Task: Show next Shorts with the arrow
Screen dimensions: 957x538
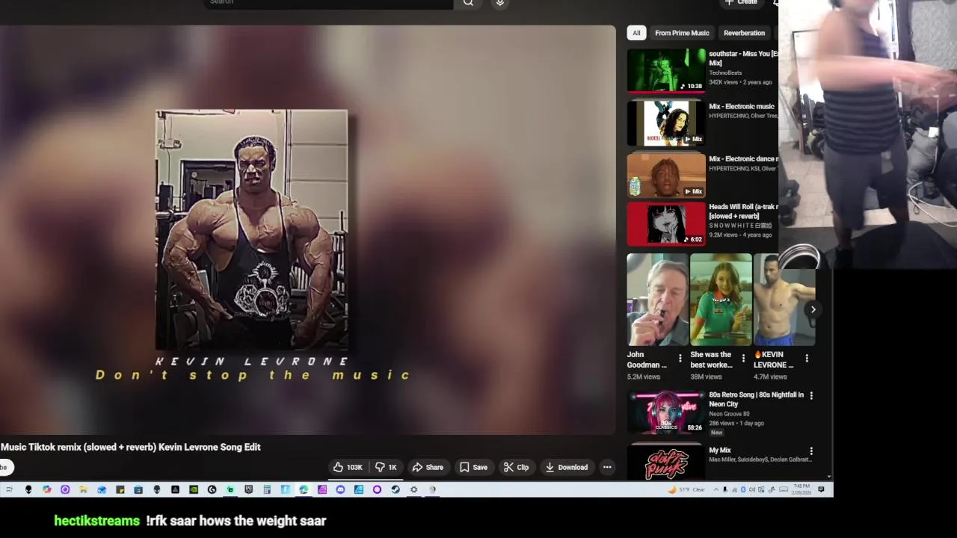Action: [x=813, y=309]
